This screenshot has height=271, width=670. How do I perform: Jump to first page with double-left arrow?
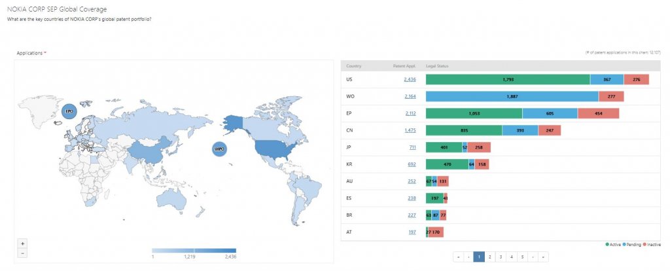[x=457, y=257]
